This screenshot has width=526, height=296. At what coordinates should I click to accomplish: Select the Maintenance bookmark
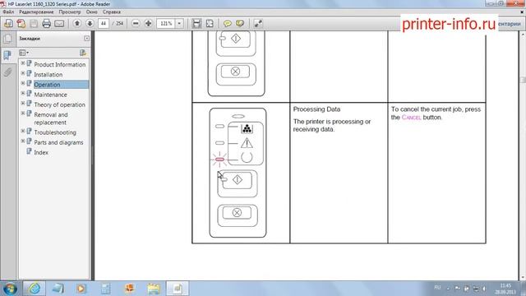tap(50, 95)
